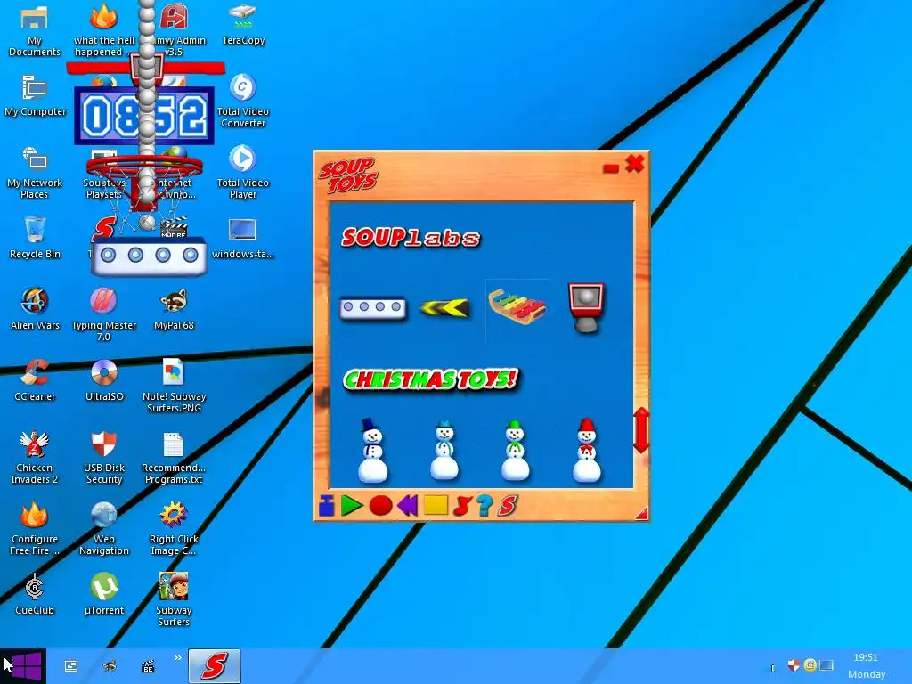Open TeraCopy desktop icon
Image resolution: width=912 pixels, height=684 pixels.
click(243, 24)
